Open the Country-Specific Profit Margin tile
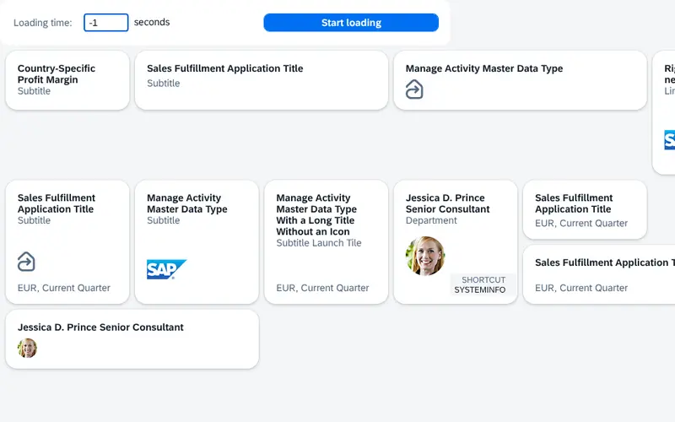 [67, 80]
